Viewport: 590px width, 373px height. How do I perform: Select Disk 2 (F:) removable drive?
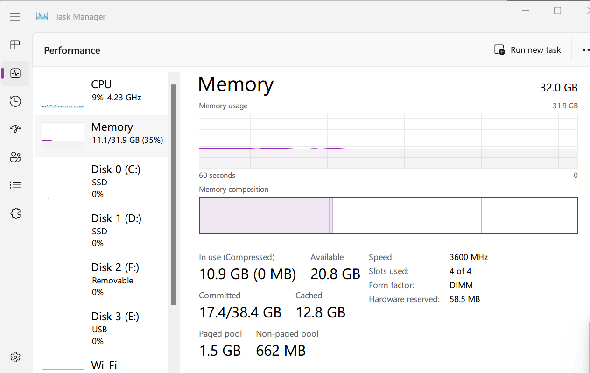coord(101,279)
